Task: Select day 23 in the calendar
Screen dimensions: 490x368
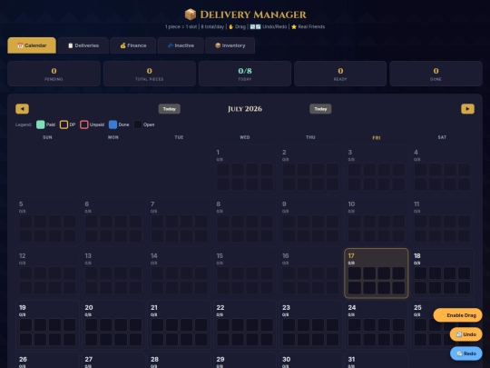Action: tap(310, 324)
